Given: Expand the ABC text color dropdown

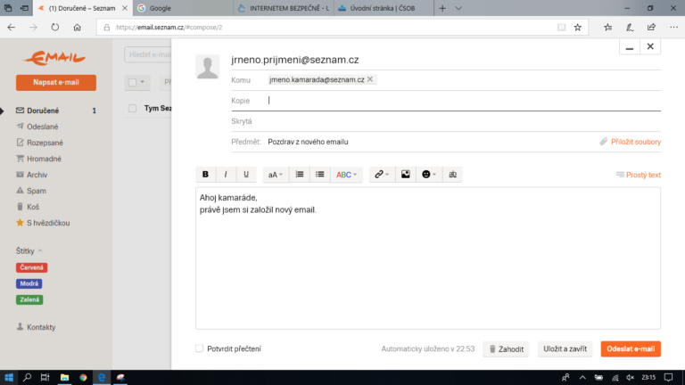Looking at the screenshot, I should point(346,175).
